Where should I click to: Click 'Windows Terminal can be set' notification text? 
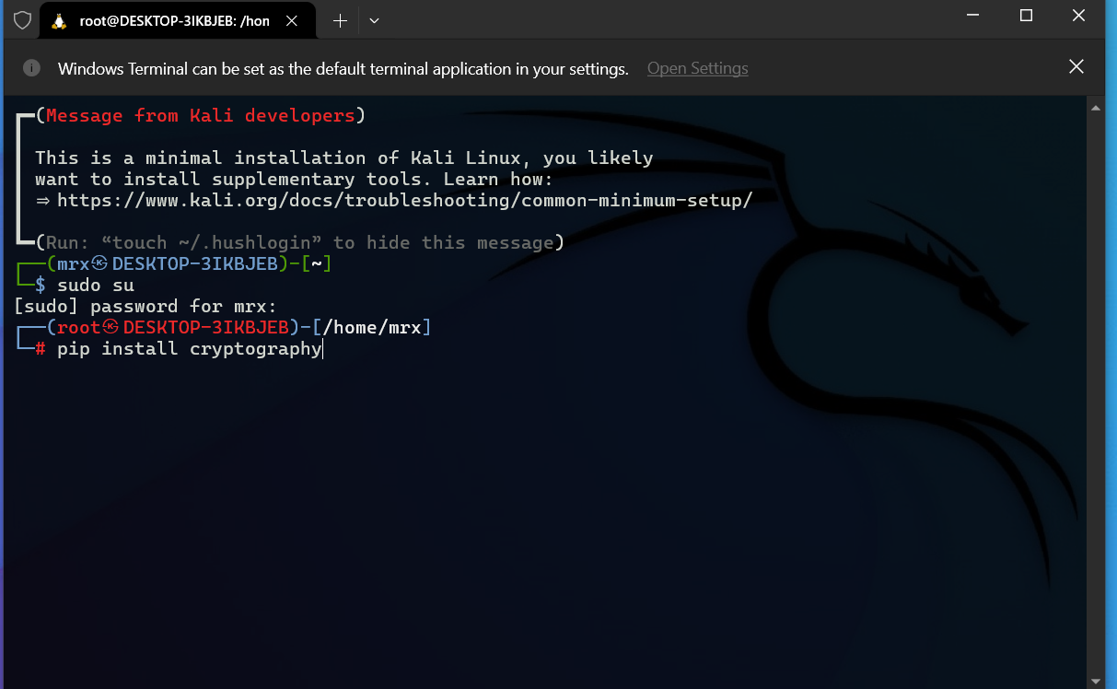[343, 68]
